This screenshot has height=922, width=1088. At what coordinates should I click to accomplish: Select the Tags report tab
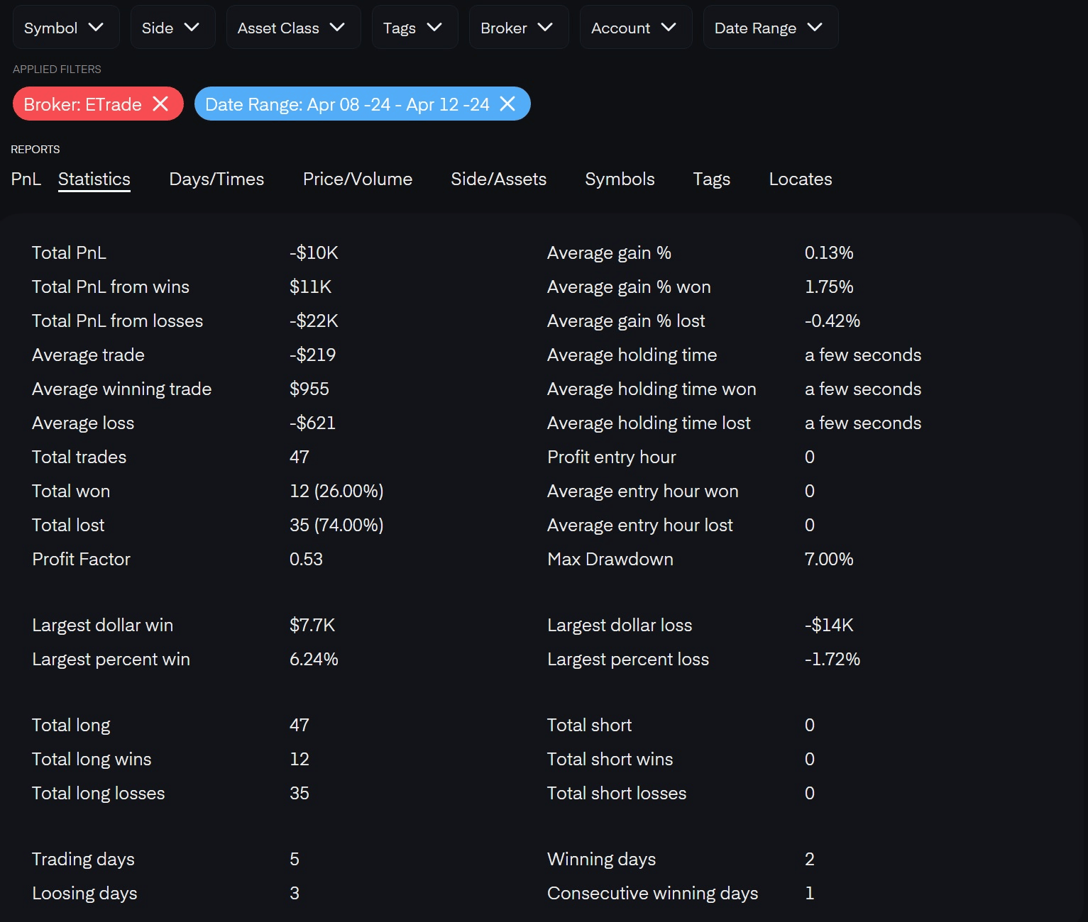711,179
